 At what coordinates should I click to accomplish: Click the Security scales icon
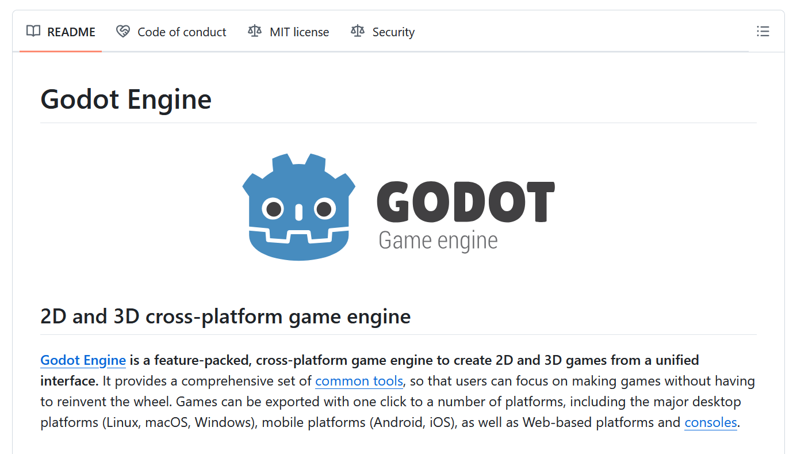tap(358, 32)
